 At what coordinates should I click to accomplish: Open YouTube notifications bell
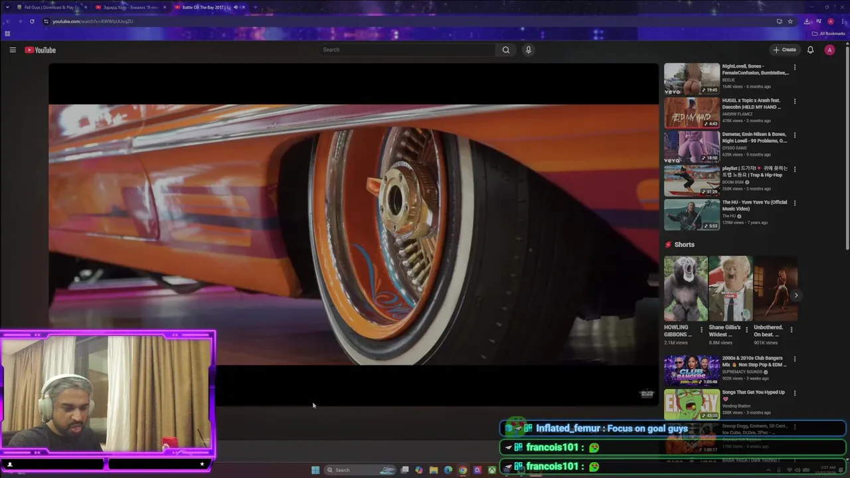[x=810, y=50]
